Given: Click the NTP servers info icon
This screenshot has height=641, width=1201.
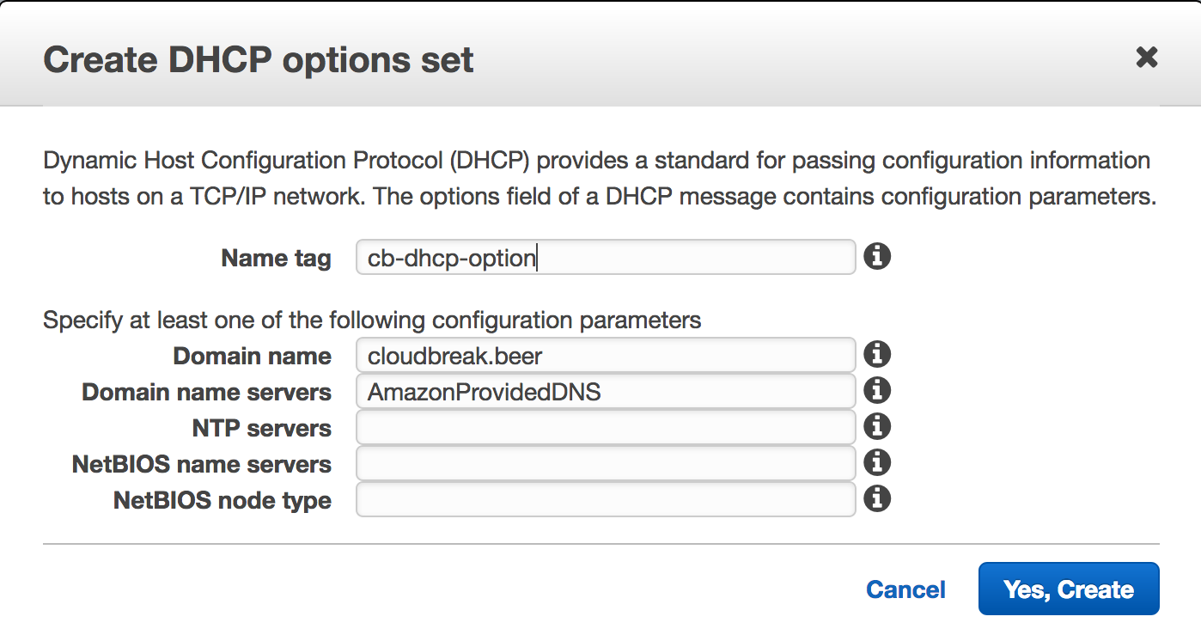Looking at the screenshot, I should point(877,426).
